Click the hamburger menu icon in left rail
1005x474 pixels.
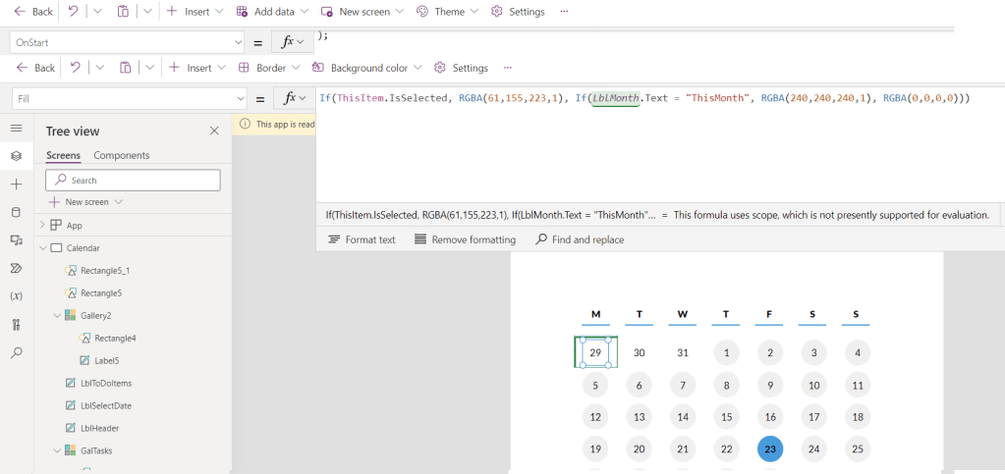coord(17,129)
